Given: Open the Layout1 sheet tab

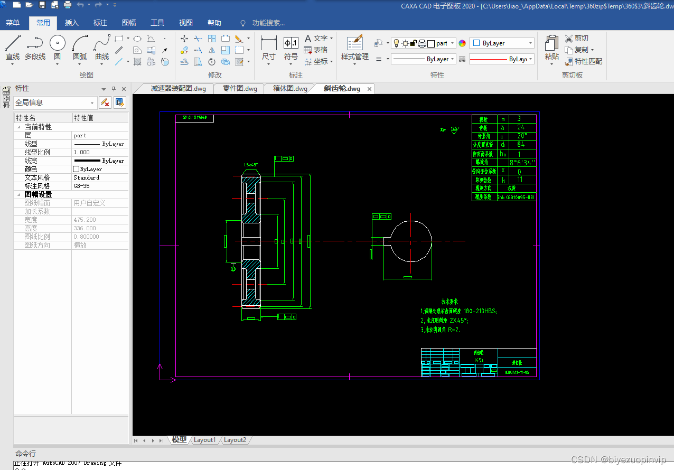Looking at the screenshot, I should pyautogui.click(x=204, y=440).
